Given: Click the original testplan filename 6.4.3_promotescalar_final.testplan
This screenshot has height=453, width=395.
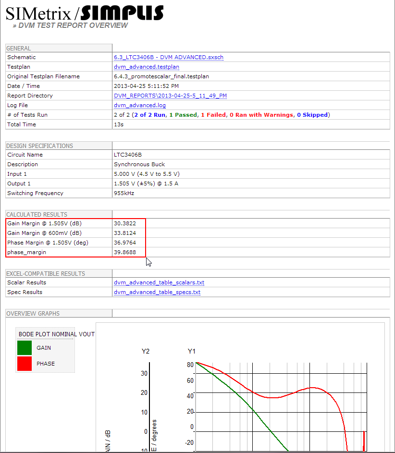Looking at the screenshot, I should pos(161,76).
